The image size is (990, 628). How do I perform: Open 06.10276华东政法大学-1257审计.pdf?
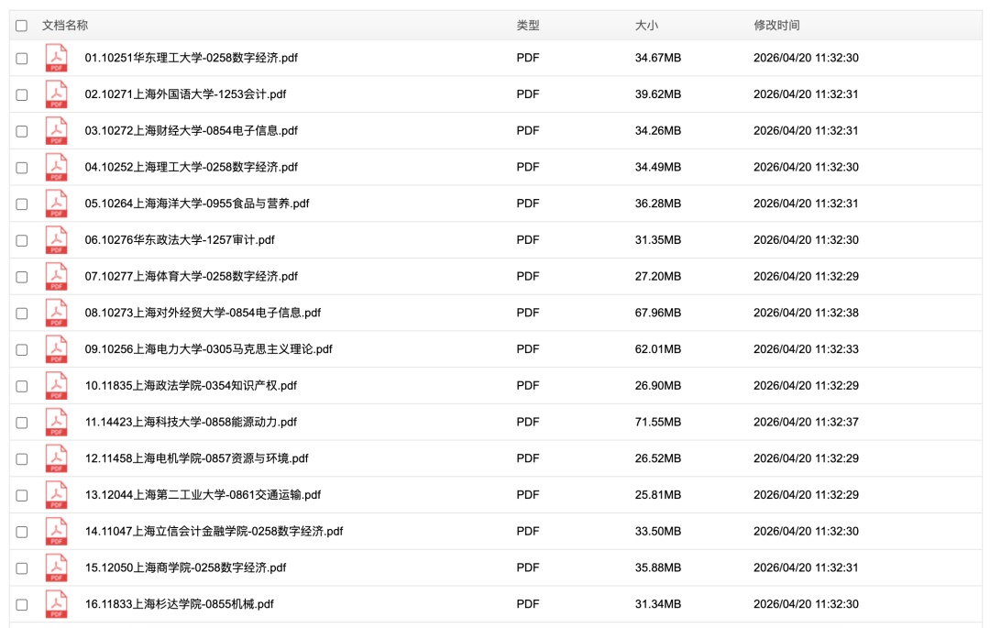(180, 240)
